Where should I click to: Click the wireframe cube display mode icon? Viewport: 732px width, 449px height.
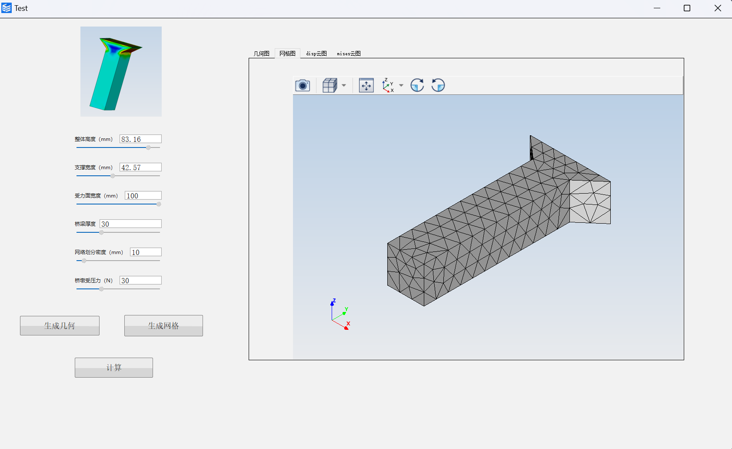pyautogui.click(x=329, y=85)
